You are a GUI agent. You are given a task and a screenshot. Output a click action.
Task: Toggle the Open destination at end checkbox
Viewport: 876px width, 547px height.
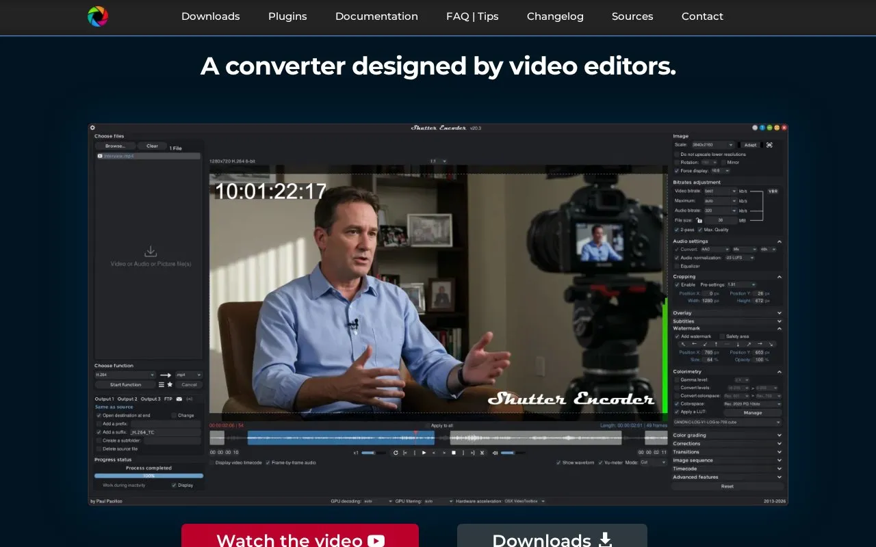coord(99,415)
